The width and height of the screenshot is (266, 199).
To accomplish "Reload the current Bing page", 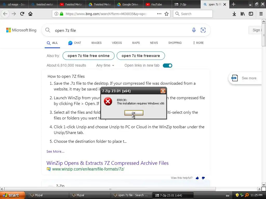I will [x=22, y=14].
